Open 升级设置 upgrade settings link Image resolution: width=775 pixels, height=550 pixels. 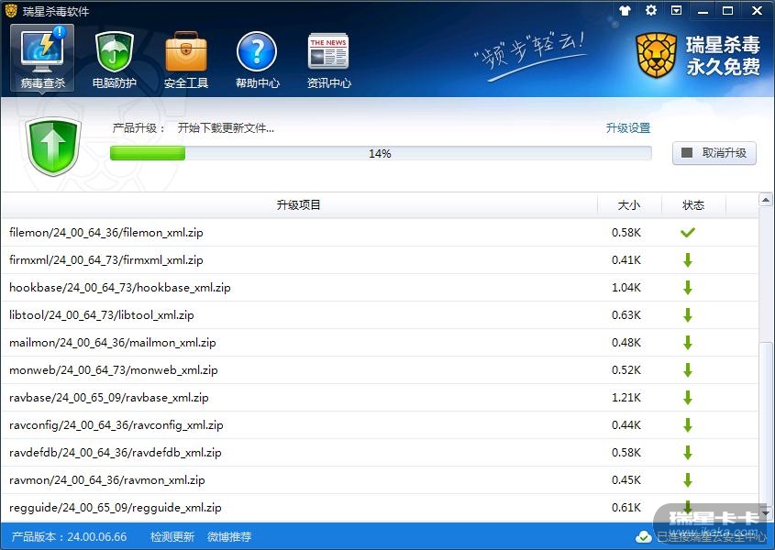(628, 128)
